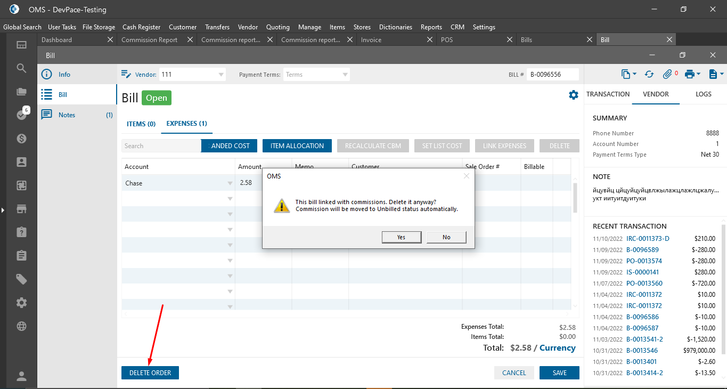Click the printer icon in bill toolbar
727x389 pixels.
point(690,75)
